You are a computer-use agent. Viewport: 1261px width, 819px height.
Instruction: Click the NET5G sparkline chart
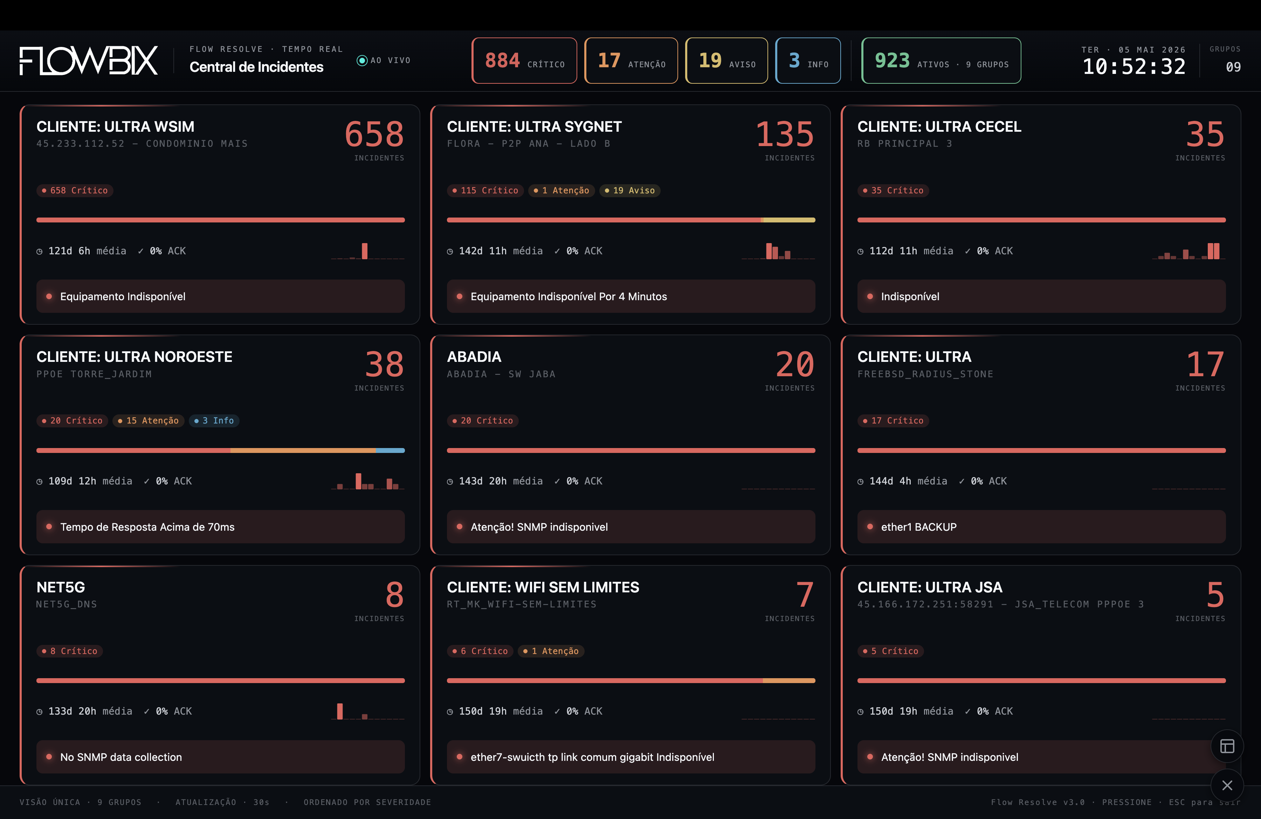[368, 711]
